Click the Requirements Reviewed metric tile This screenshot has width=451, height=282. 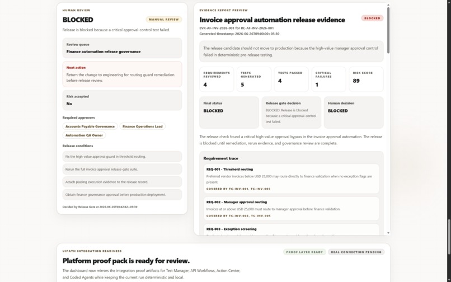(217, 79)
